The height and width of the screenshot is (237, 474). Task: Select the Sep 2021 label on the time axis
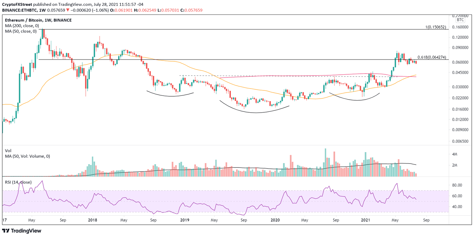point(426,220)
